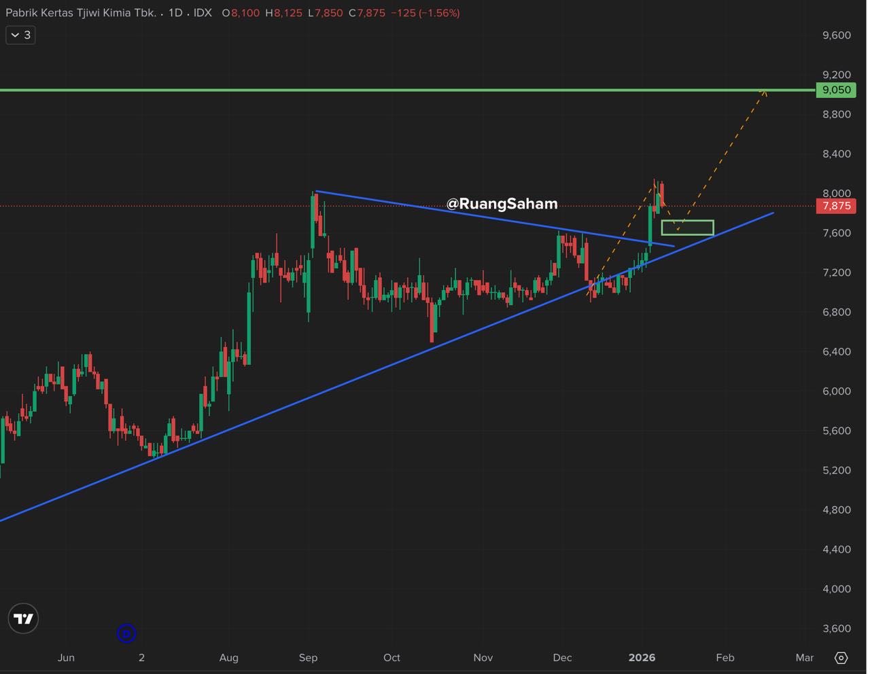Click the 4,800 level on the price axis
870x674 pixels.
coord(837,510)
